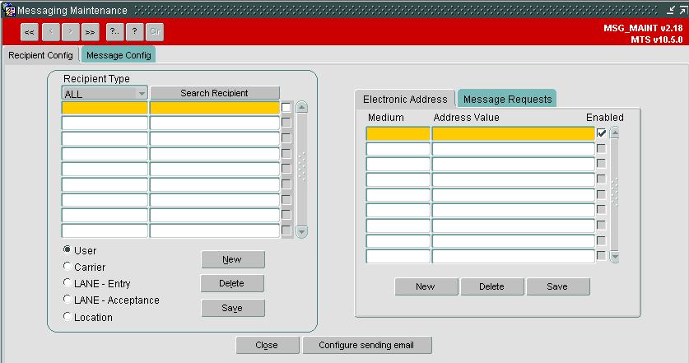
Task: Click Configure sending email button
Action: click(x=366, y=346)
